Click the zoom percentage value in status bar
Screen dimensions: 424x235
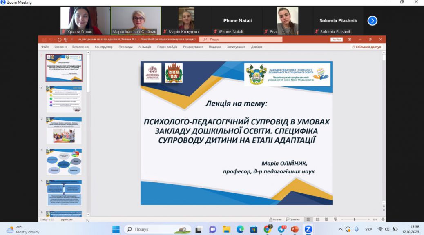click(x=375, y=219)
